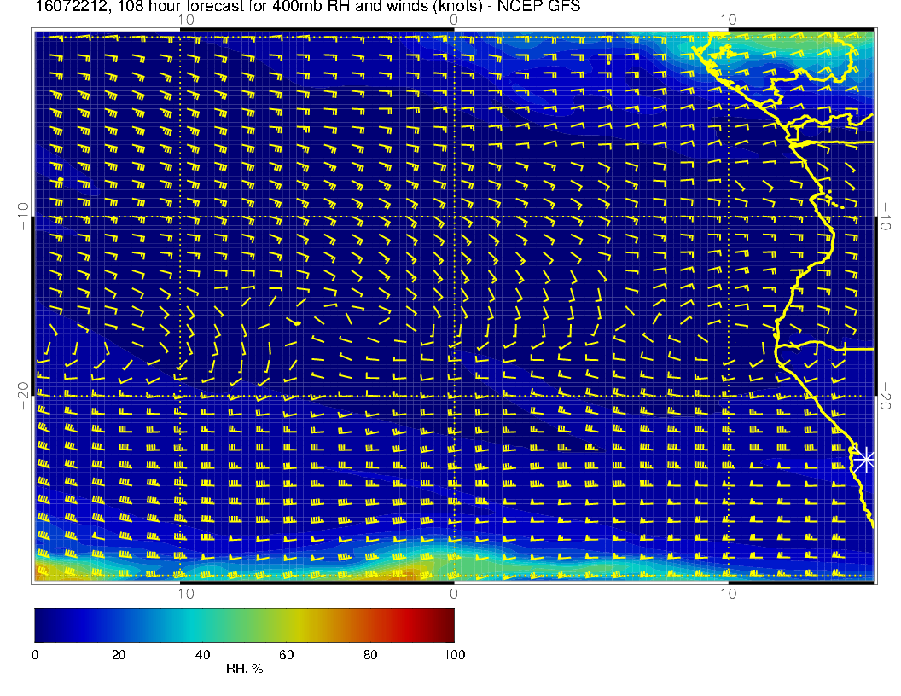Viewport: 901px width, 696px height.
Task: Click the small island dot near -6 longitude
Action: [297, 323]
